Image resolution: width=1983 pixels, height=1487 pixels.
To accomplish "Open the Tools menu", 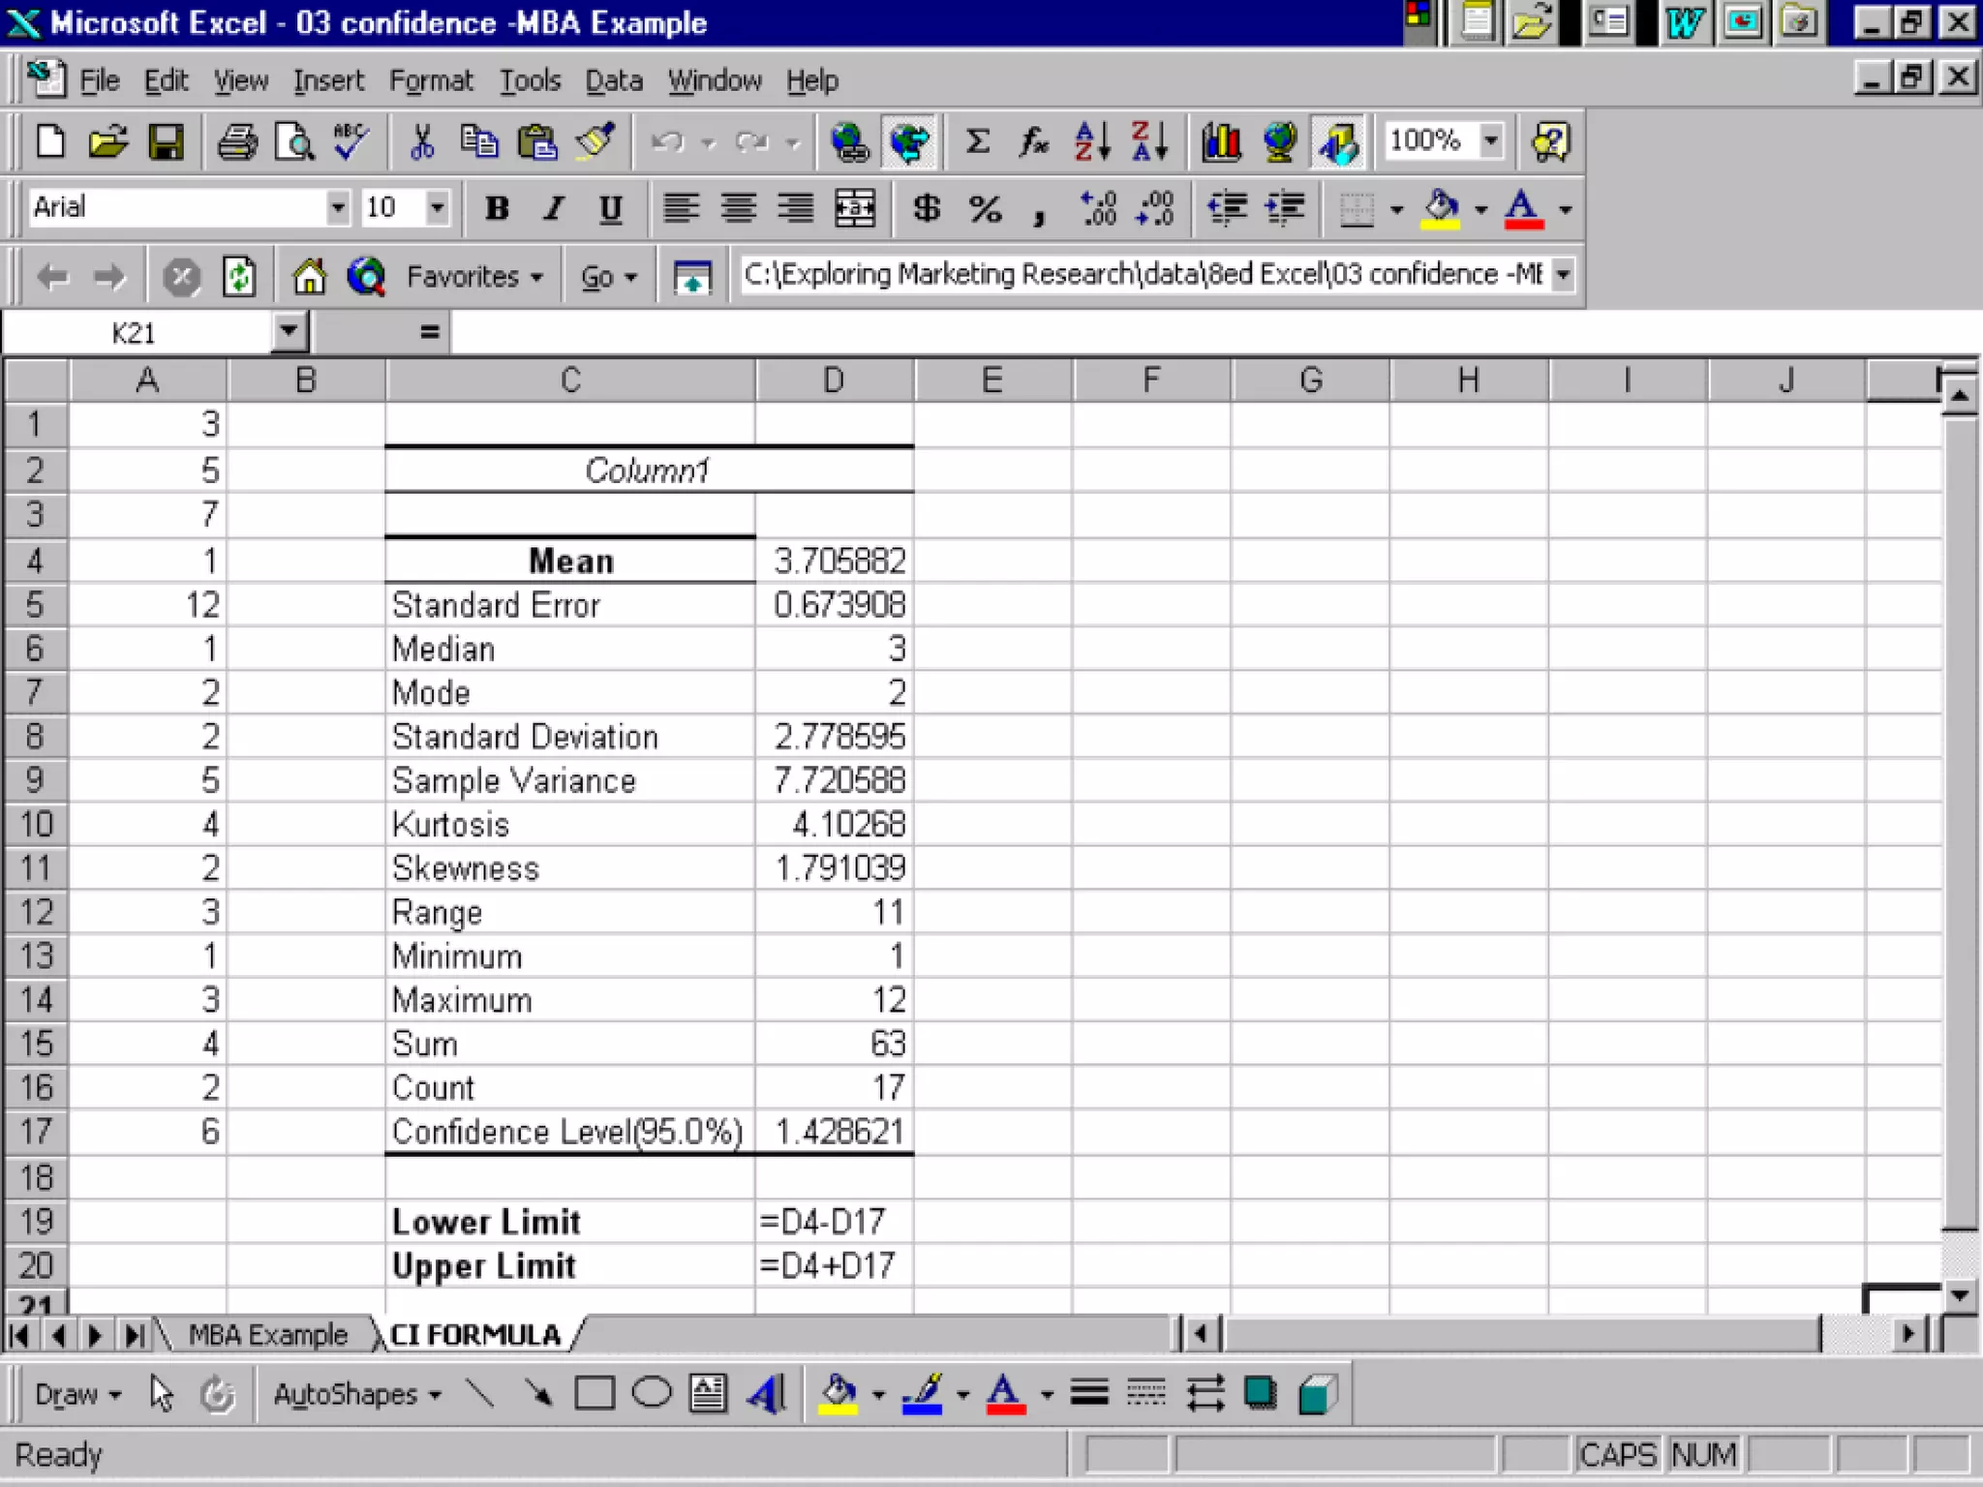I will (x=530, y=80).
